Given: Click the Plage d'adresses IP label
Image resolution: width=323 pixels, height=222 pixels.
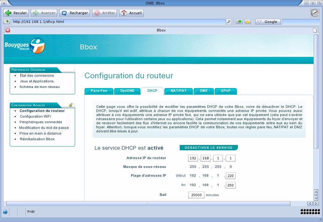Looking at the screenshot, I should [x=148, y=176].
